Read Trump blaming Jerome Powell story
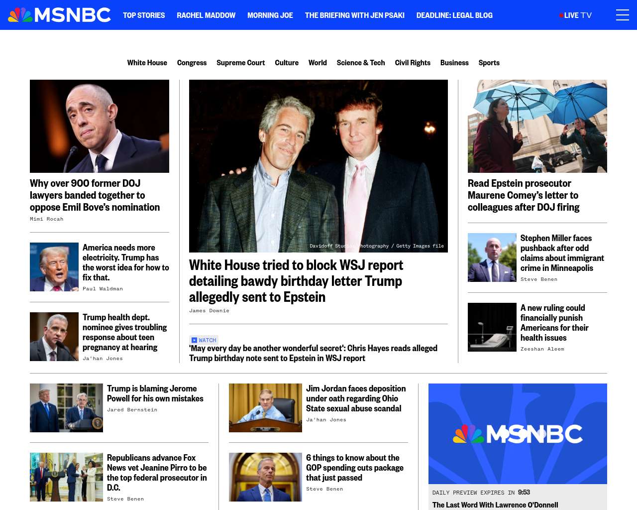The image size is (637, 510). coord(155,393)
